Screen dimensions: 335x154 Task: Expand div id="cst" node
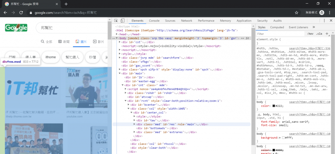[x=120, y=42]
